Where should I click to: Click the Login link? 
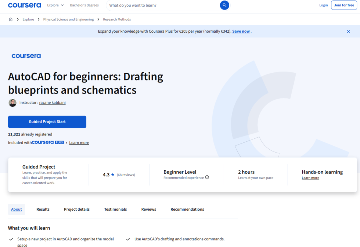click(x=323, y=5)
